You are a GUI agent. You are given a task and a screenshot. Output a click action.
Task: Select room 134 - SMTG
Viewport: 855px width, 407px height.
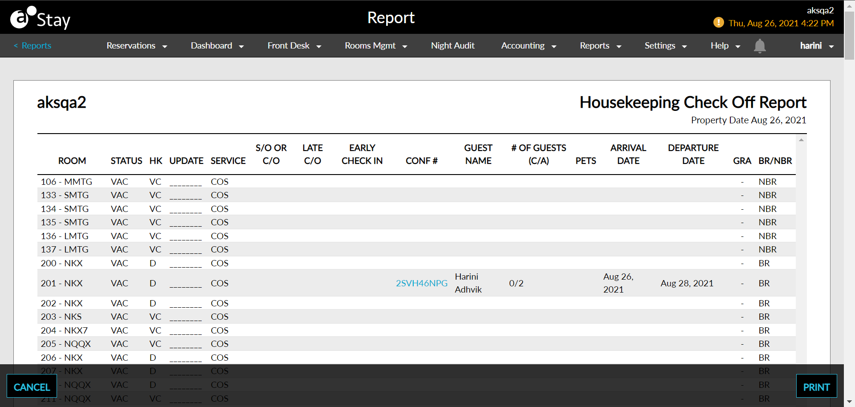pyautogui.click(x=416, y=209)
